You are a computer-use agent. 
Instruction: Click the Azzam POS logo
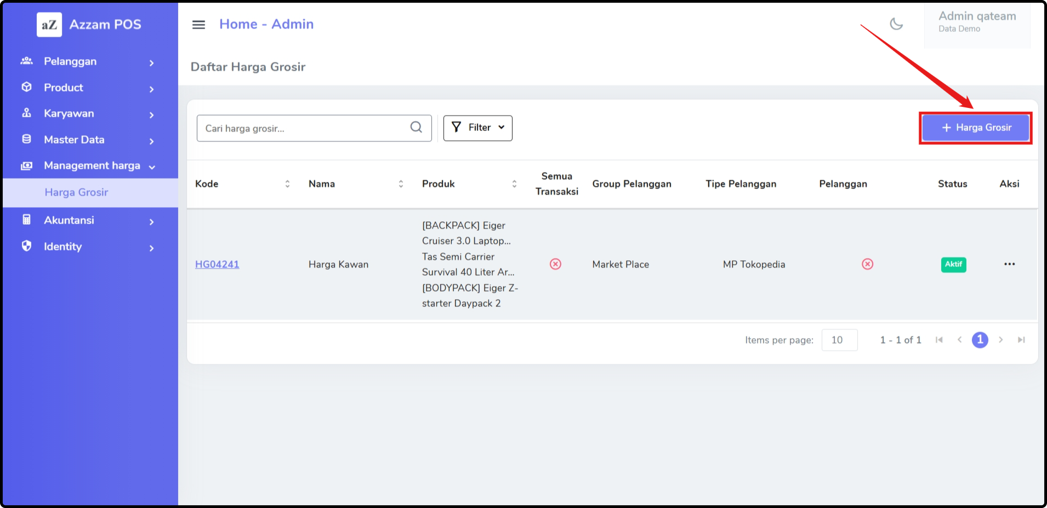coord(49,25)
